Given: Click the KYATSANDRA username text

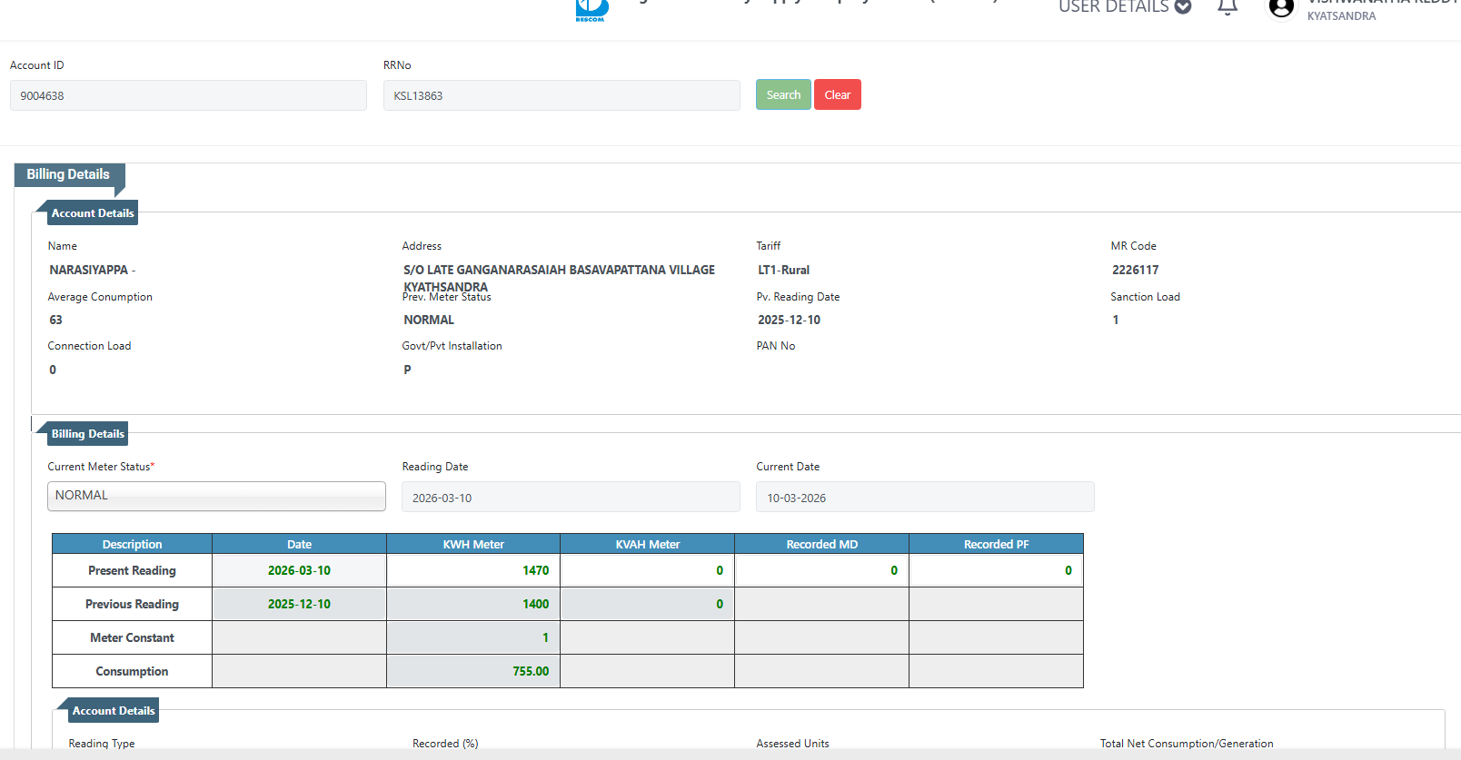Looking at the screenshot, I should (1341, 16).
